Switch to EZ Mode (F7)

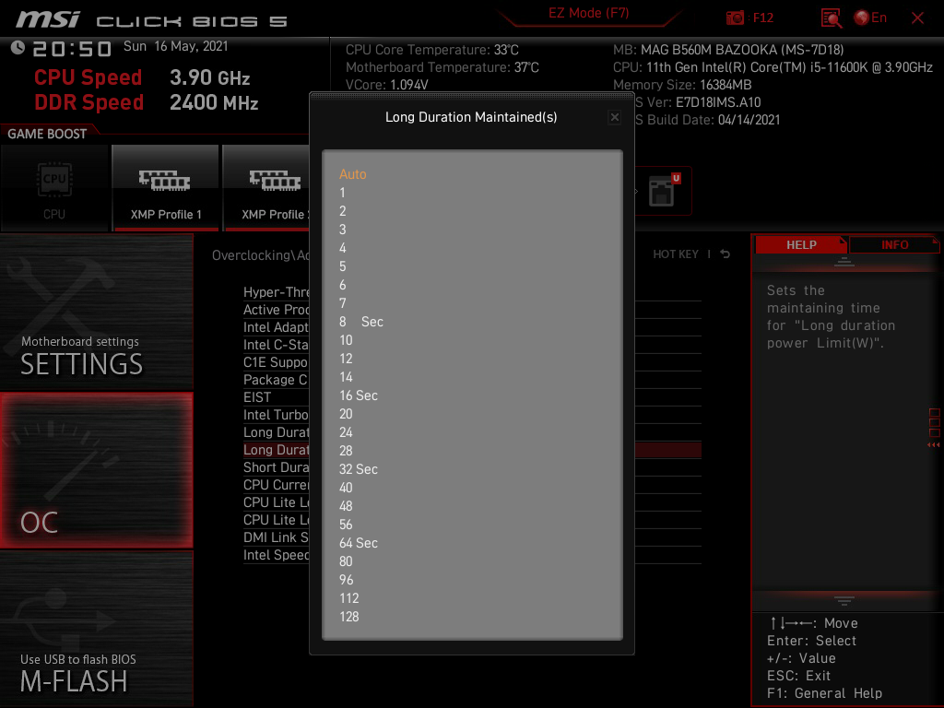(x=588, y=13)
